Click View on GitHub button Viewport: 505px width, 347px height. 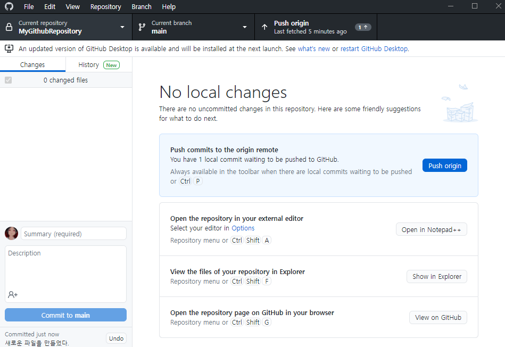[438, 317]
